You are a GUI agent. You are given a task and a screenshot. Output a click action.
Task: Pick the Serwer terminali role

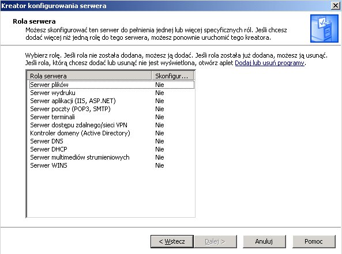click(x=112, y=117)
